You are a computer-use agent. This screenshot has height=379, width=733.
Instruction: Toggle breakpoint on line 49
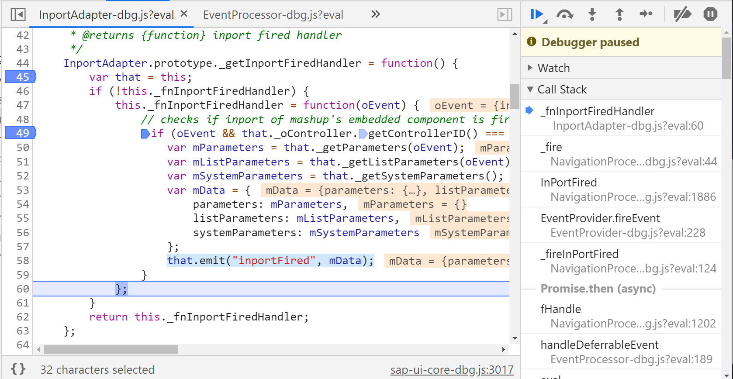pos(21,133)
